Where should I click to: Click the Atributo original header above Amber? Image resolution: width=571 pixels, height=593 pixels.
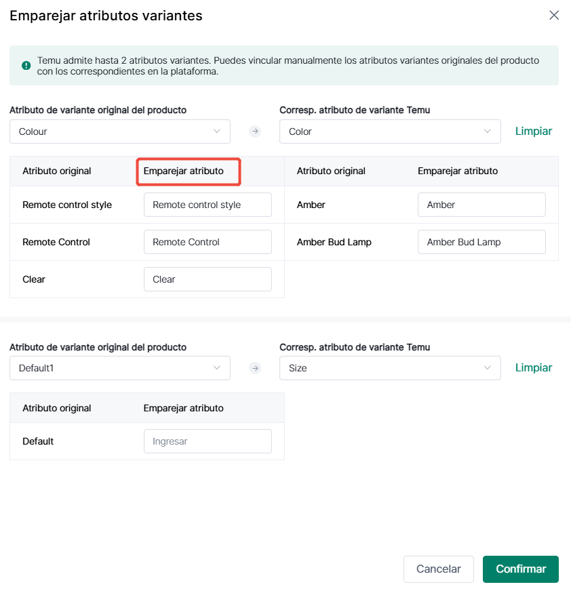pyautogui.click(x=331, y=171)
